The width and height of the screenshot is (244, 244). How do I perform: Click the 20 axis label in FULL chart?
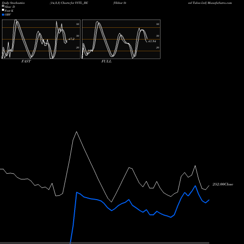click(x=158, y=47)
